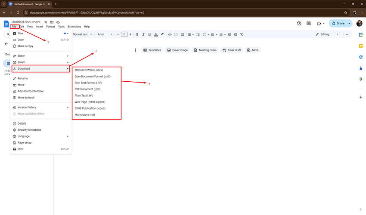Reload the page in Chrome

pos(18,12)
